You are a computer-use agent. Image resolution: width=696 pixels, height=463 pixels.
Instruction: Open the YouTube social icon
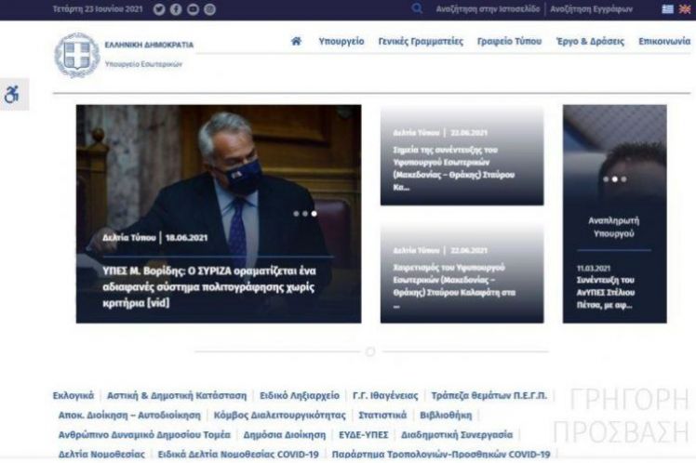(x=193, y=9)
